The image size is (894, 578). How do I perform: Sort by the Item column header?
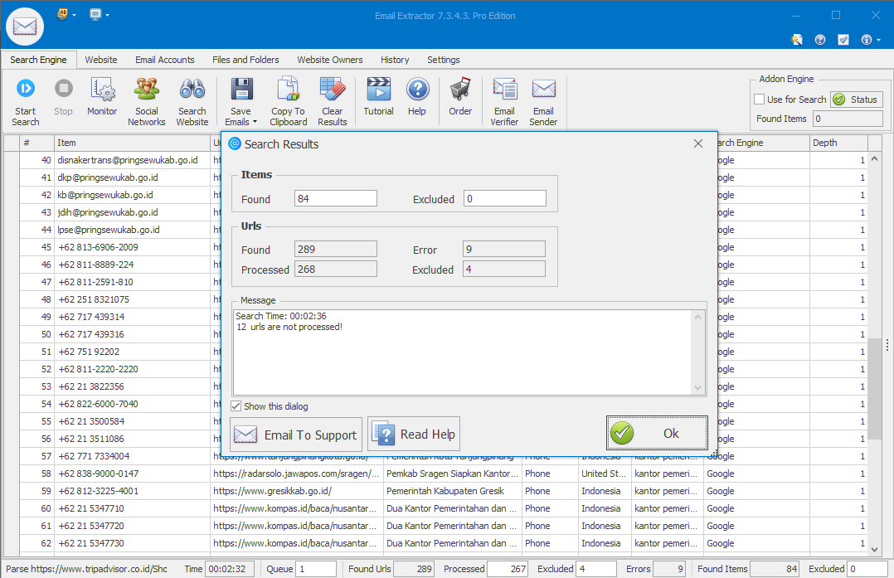pos(132,143)
